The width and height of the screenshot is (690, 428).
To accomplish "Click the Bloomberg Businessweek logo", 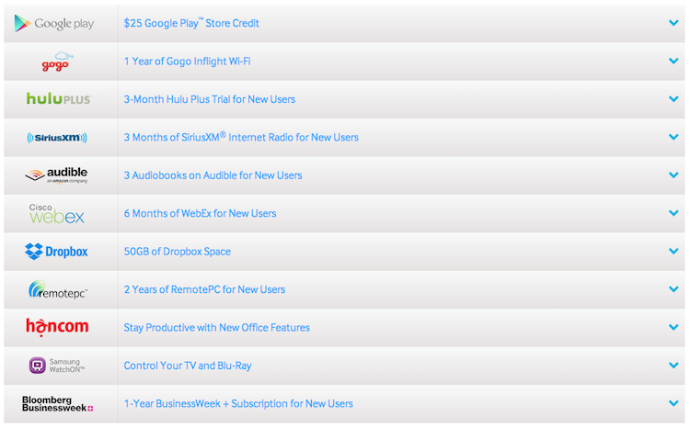I will click(x=57, y=403).
